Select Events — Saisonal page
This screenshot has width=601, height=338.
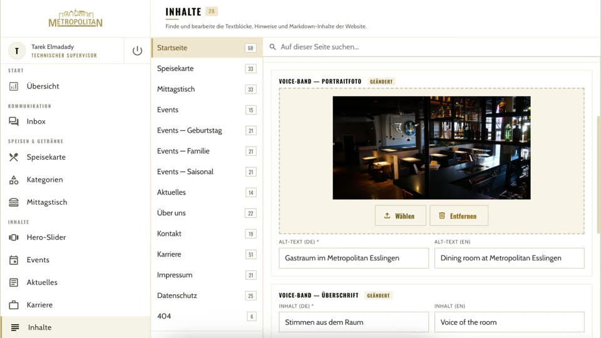click(207, 172)
